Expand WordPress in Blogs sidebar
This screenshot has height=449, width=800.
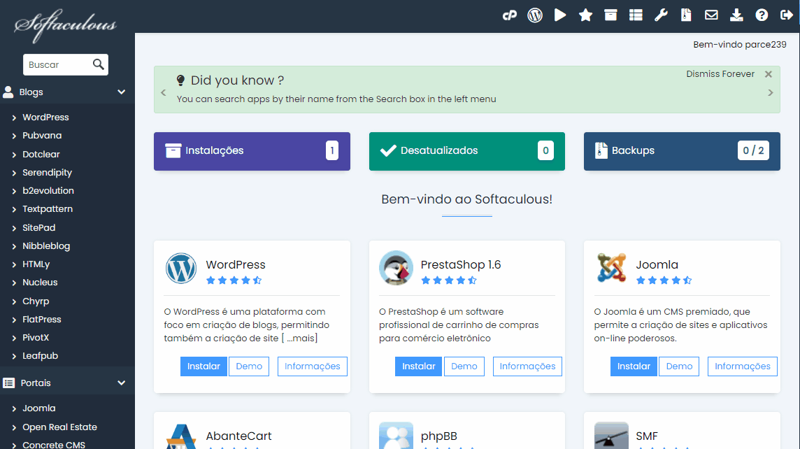click(14, 118)
